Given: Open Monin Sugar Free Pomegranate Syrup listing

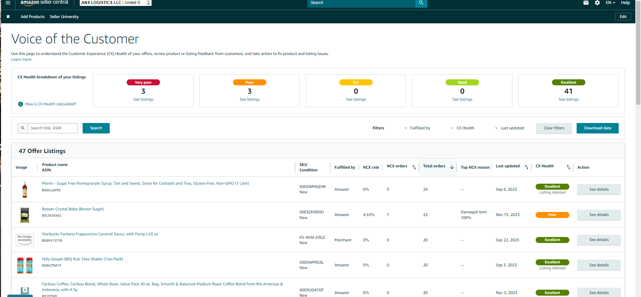Looking at the screenshot, I should point(145,183).
